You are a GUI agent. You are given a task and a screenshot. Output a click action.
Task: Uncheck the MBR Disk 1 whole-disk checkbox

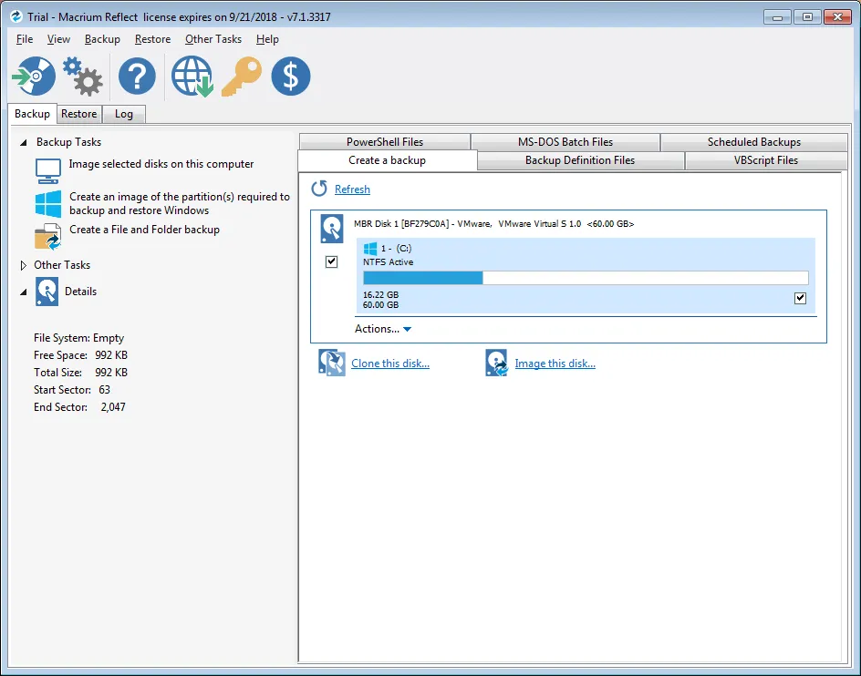coord(331,261)
